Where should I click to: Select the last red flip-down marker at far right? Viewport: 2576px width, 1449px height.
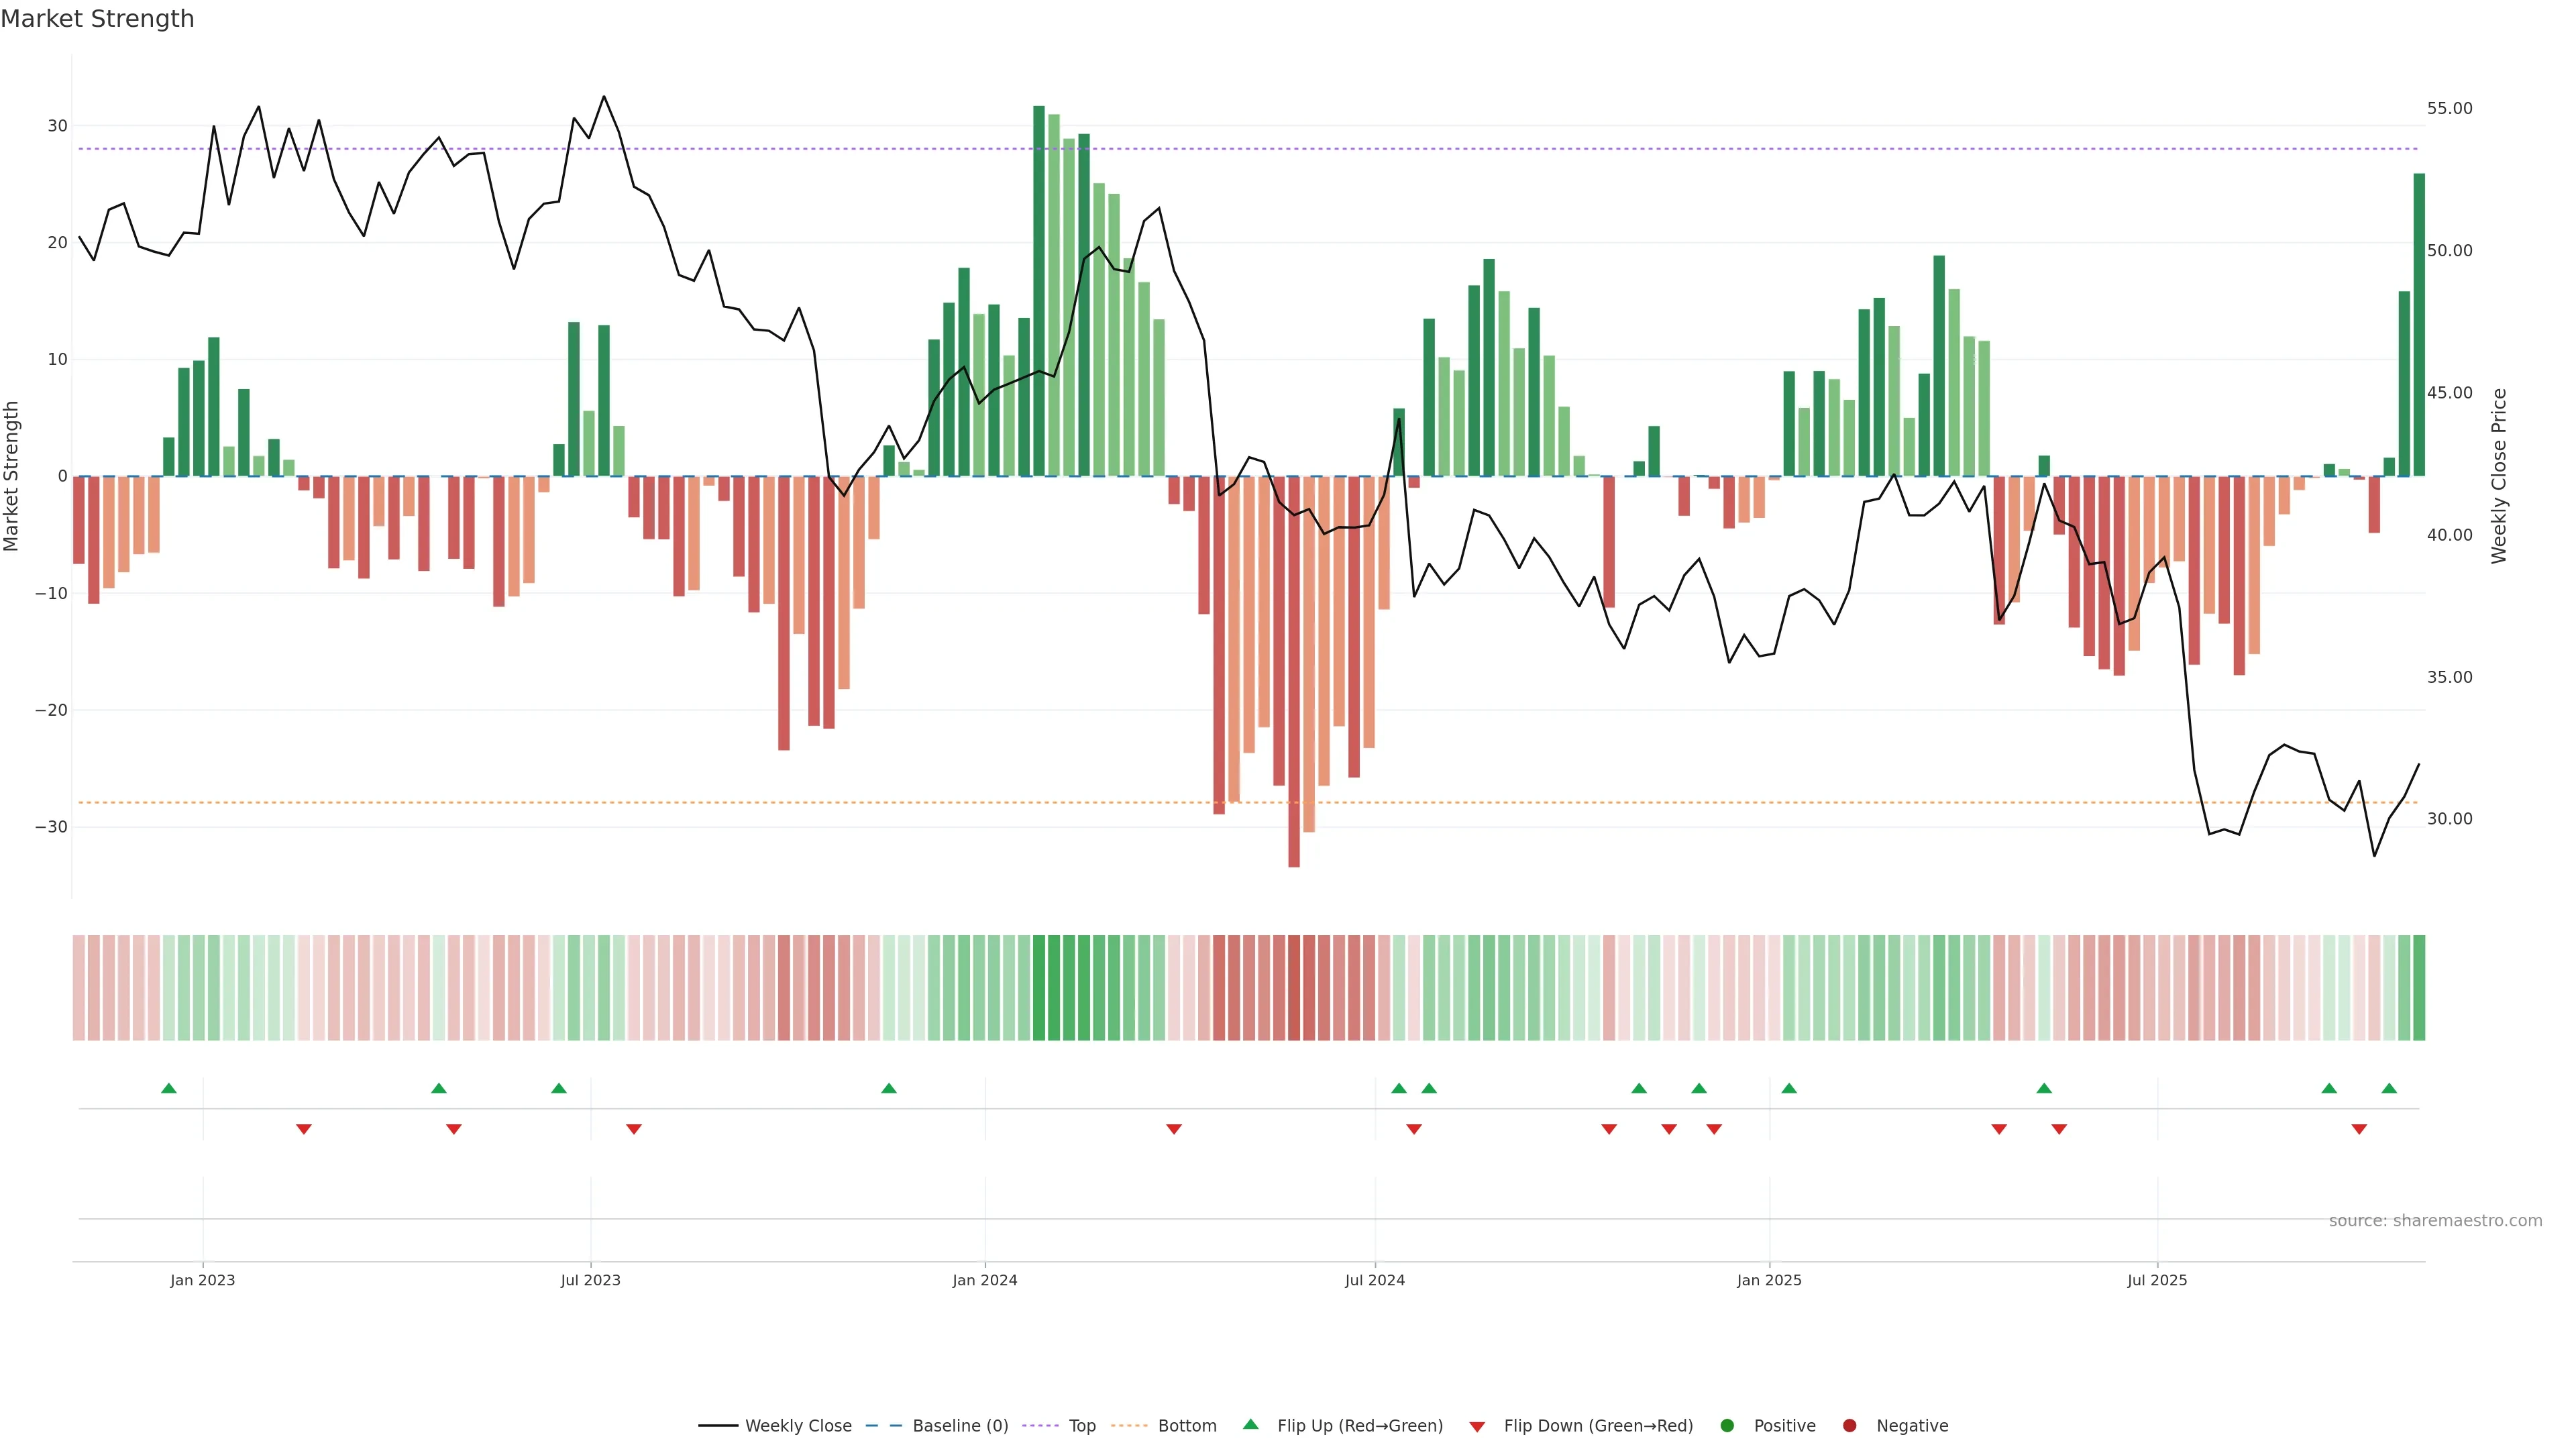coord(2359,1129)
